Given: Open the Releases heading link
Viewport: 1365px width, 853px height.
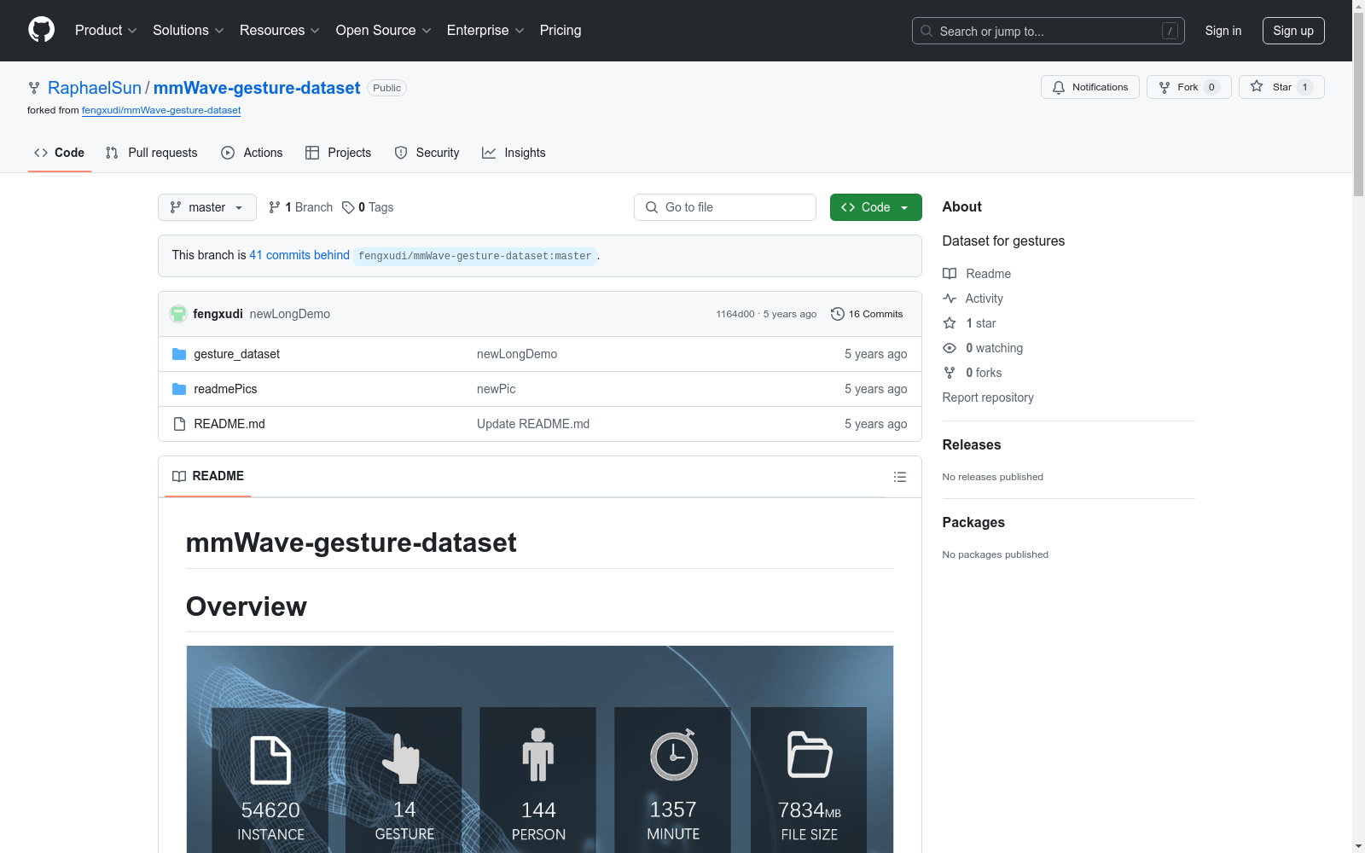Looking at the screenshot, I should (x=972, y=444).
